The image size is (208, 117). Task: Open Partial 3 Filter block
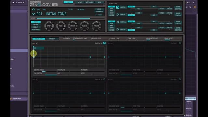click(162, 23)
